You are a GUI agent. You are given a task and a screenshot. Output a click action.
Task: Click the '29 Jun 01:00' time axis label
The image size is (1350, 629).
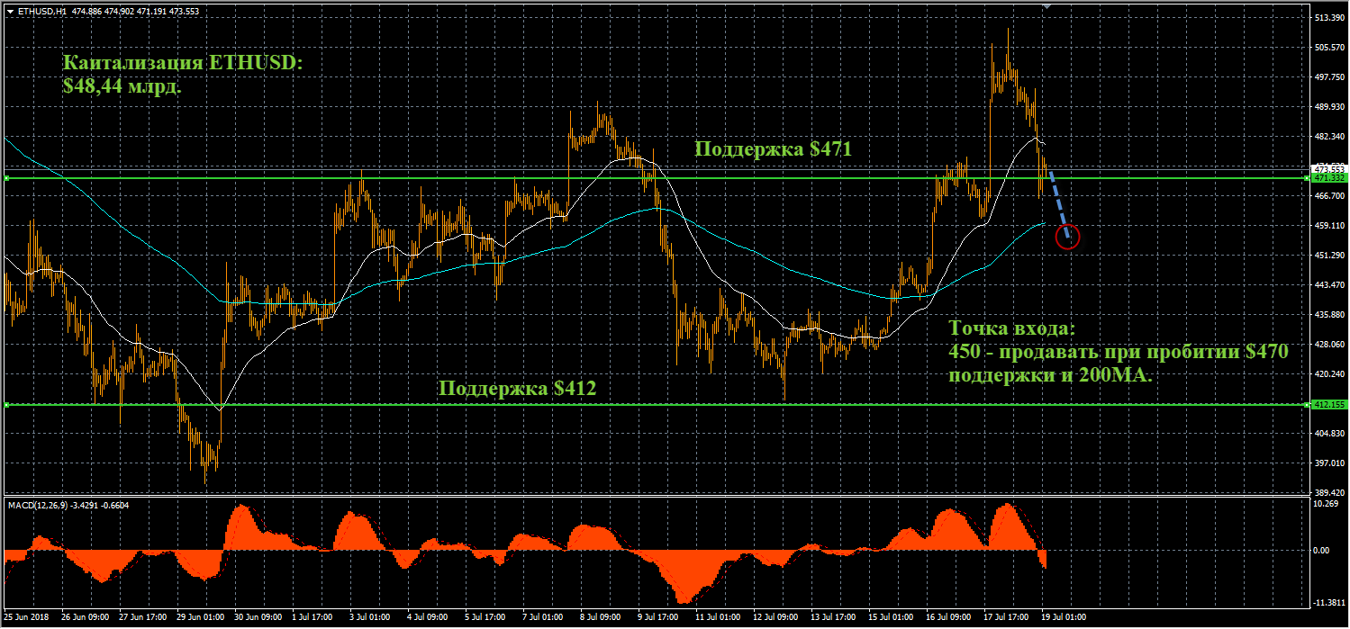[200, 618]
